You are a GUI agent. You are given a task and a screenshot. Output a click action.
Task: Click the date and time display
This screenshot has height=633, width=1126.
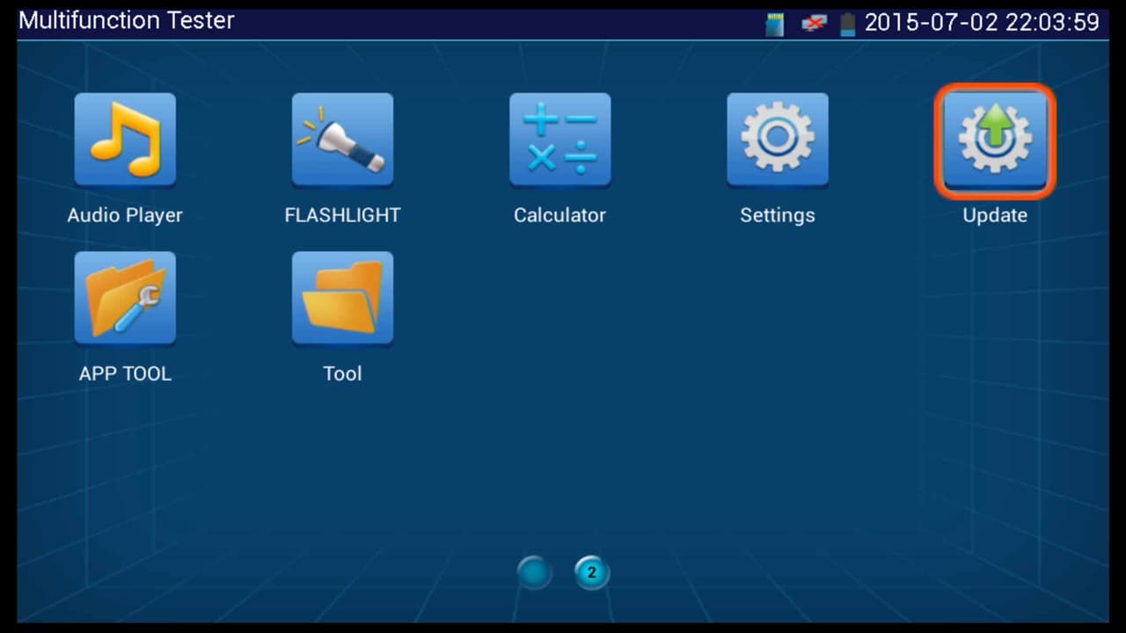coord(982,22)
